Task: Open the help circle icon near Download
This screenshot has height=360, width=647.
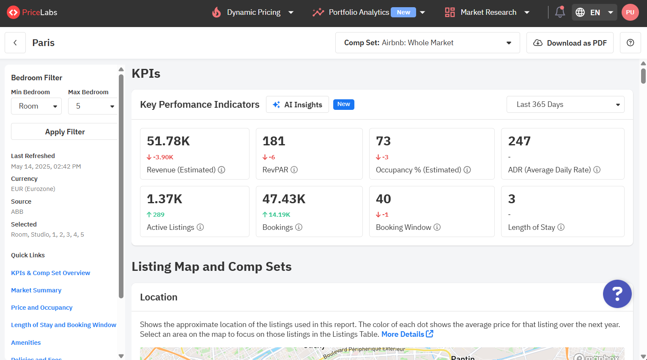Action: pyautogui.click(x=630, y=43)
